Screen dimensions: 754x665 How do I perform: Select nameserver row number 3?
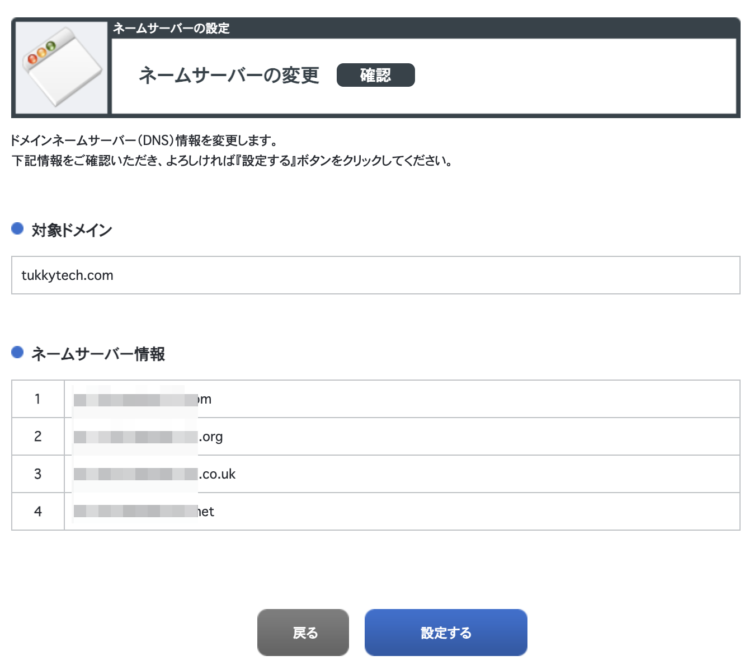point(37,474)
